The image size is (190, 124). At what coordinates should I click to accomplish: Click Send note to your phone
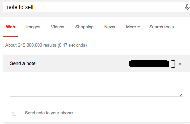[x=49, y=113]
